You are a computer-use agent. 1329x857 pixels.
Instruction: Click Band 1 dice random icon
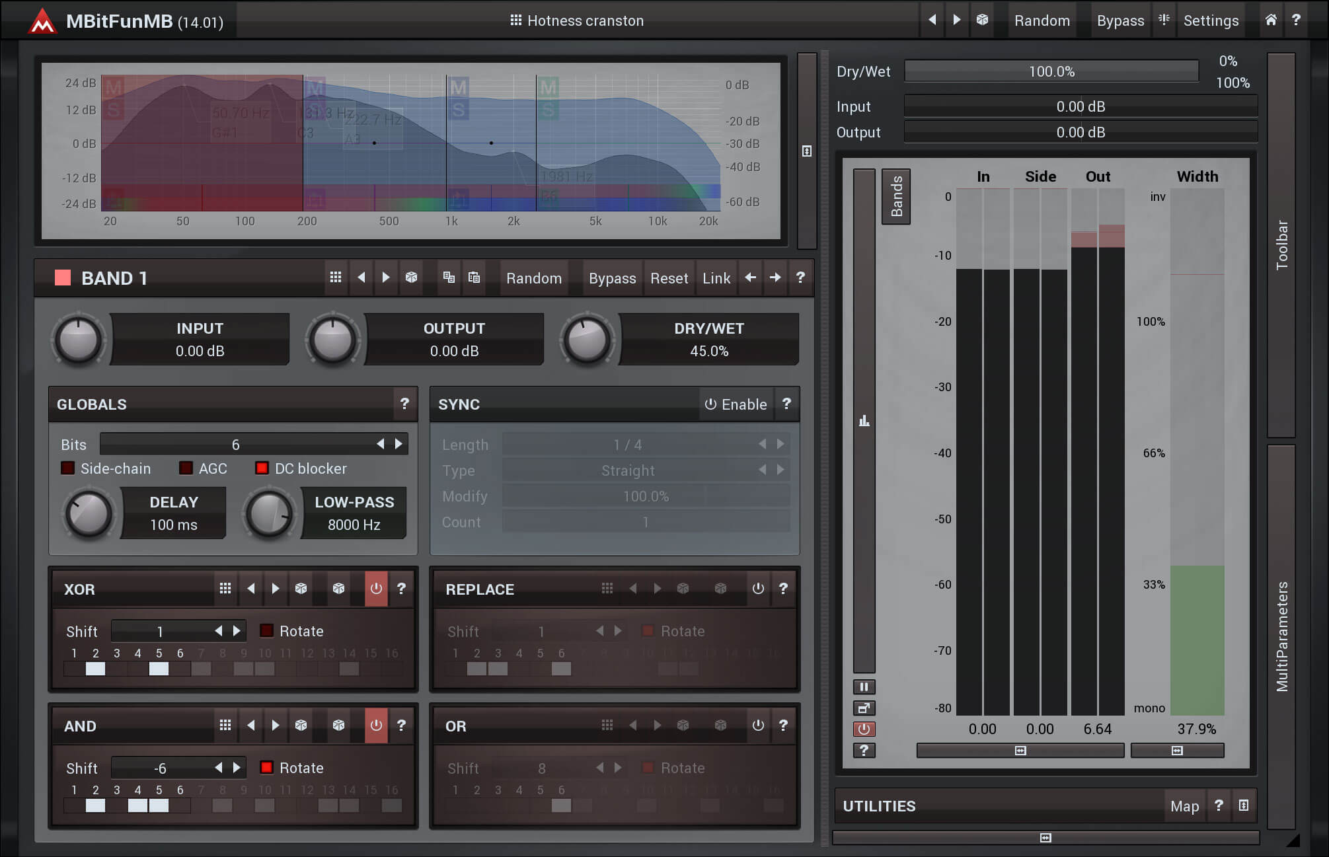pyautogui.click(x=411, y=278)
